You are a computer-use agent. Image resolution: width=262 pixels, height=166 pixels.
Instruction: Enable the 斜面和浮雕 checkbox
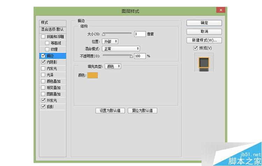click(x=43, y=37)
